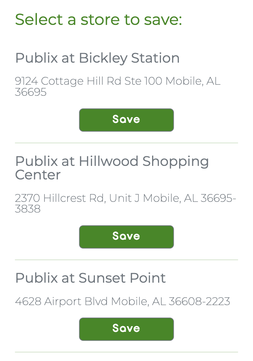Click the 3838 zip extension text
Image resolution: width=253 pixels, height=361 pixels.
tap(28, 209)
